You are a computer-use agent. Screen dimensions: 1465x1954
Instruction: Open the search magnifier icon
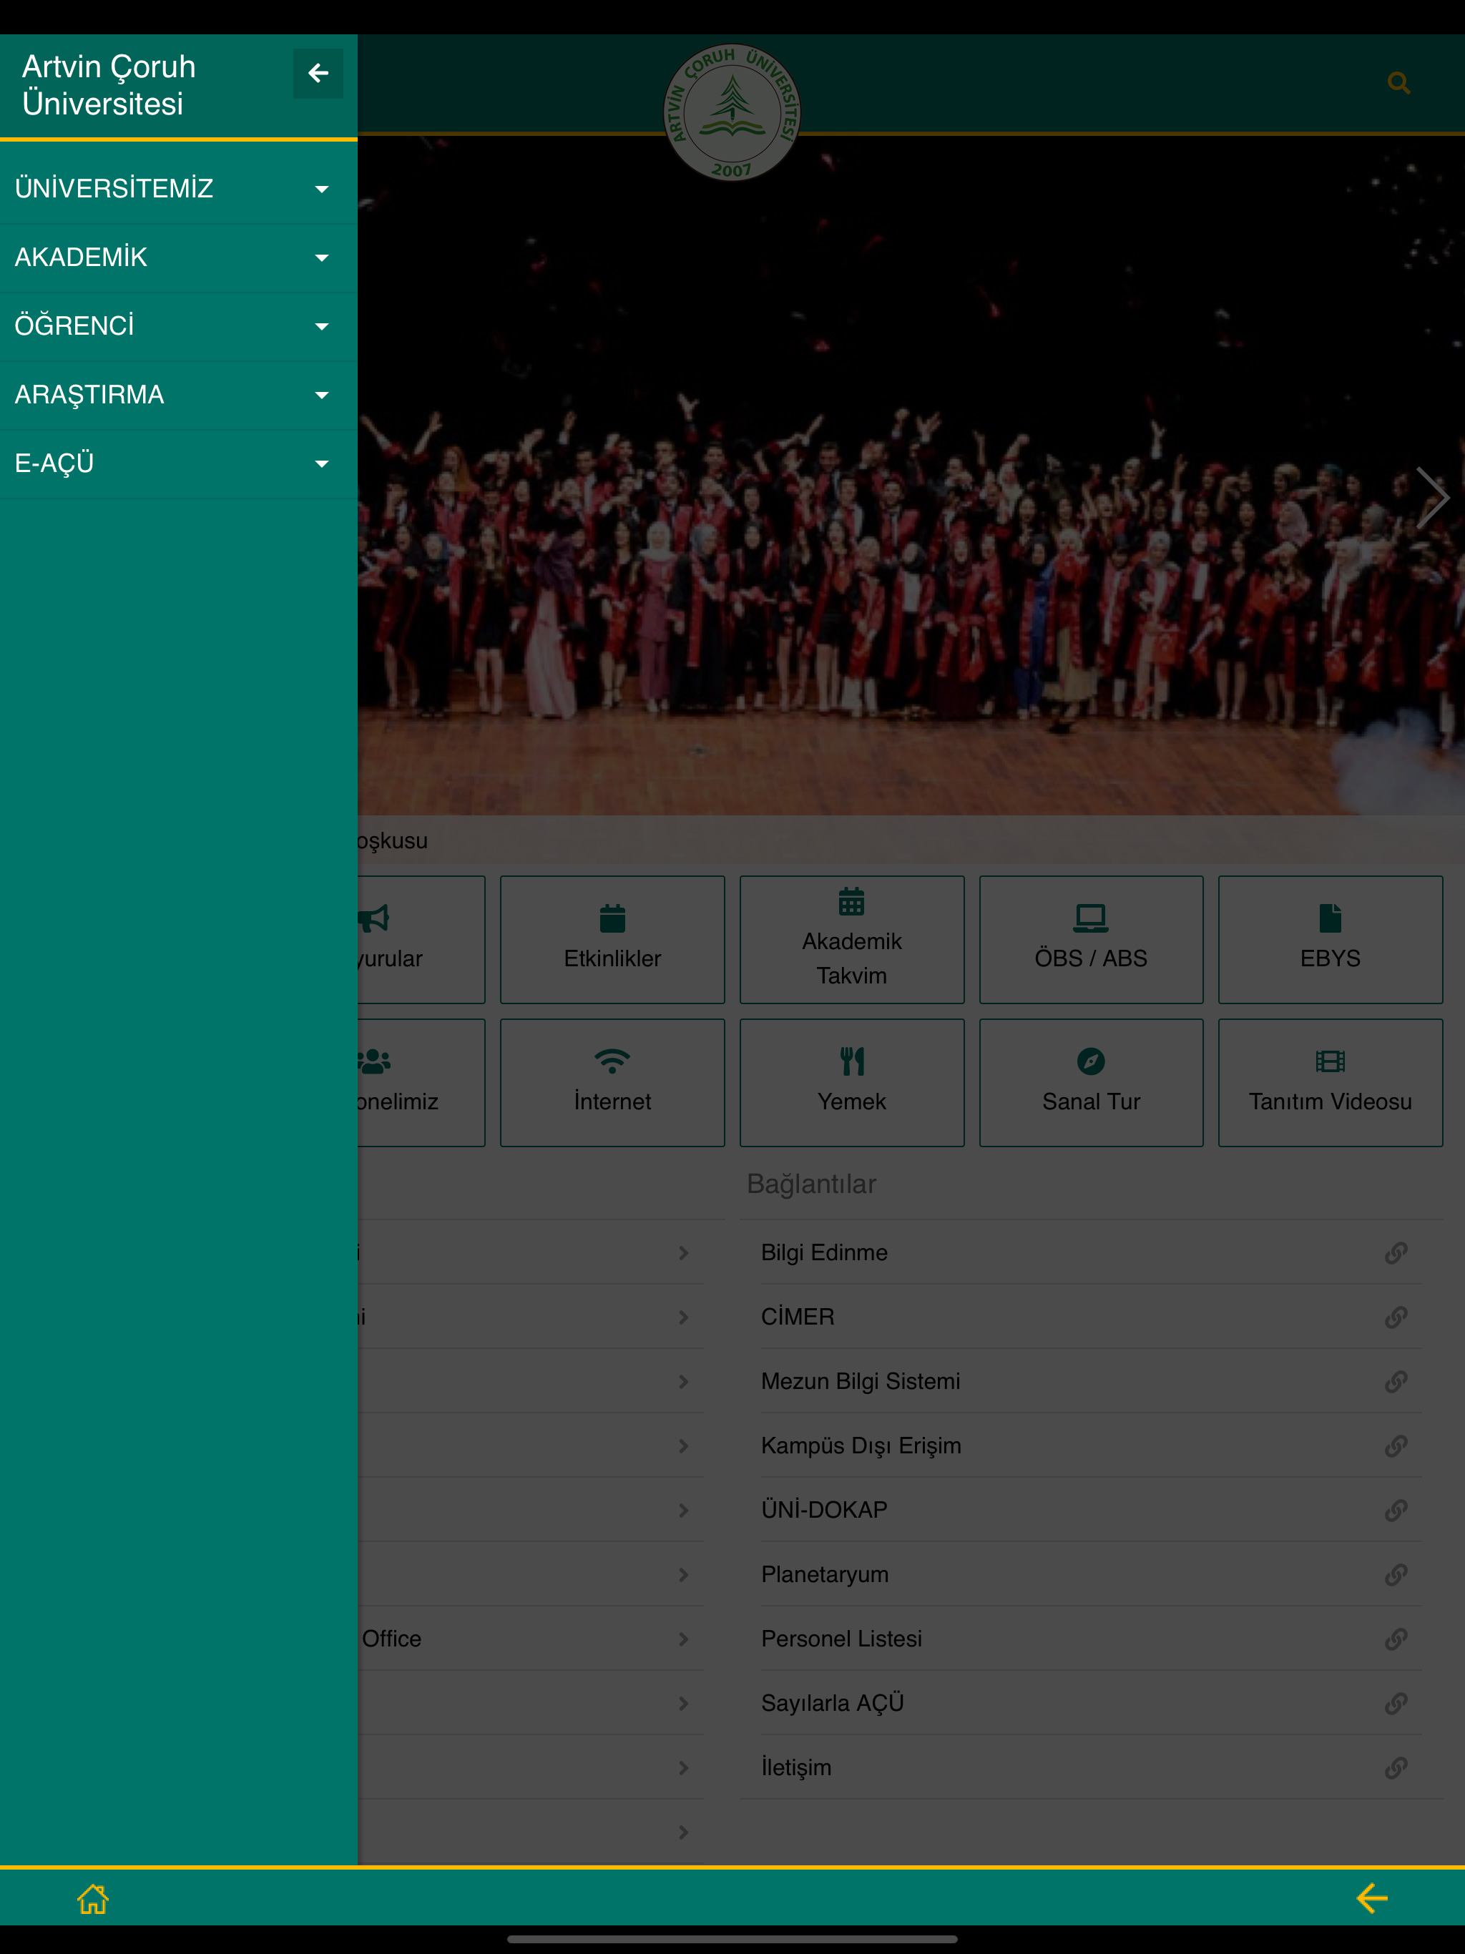tap(1398, 83)
